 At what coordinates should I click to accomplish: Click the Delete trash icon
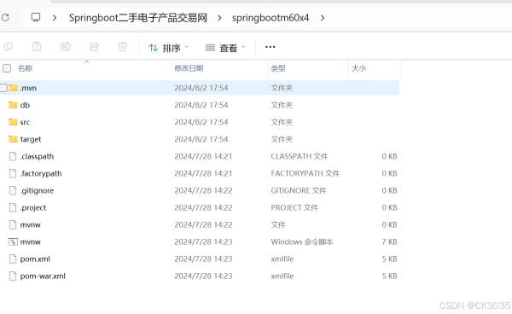click(123, 47)
